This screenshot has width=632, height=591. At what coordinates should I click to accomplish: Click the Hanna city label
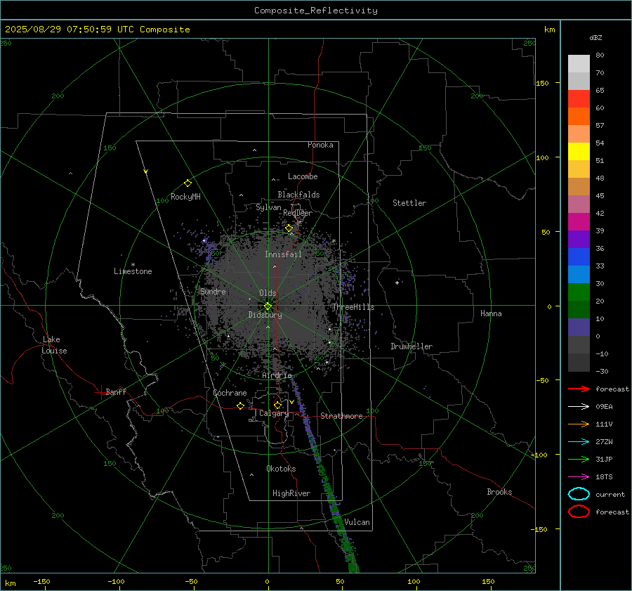tap(491, 313)
